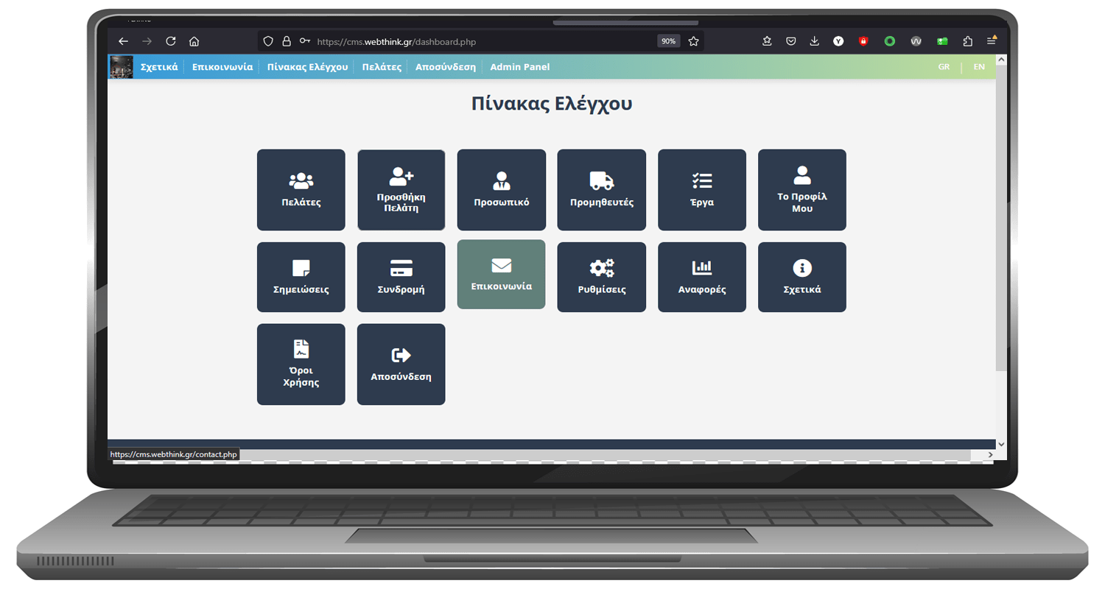The image size is (1105, 589).
Task: Click the Σχετικά link in the top navigation
Action: [x=159, y=67]
